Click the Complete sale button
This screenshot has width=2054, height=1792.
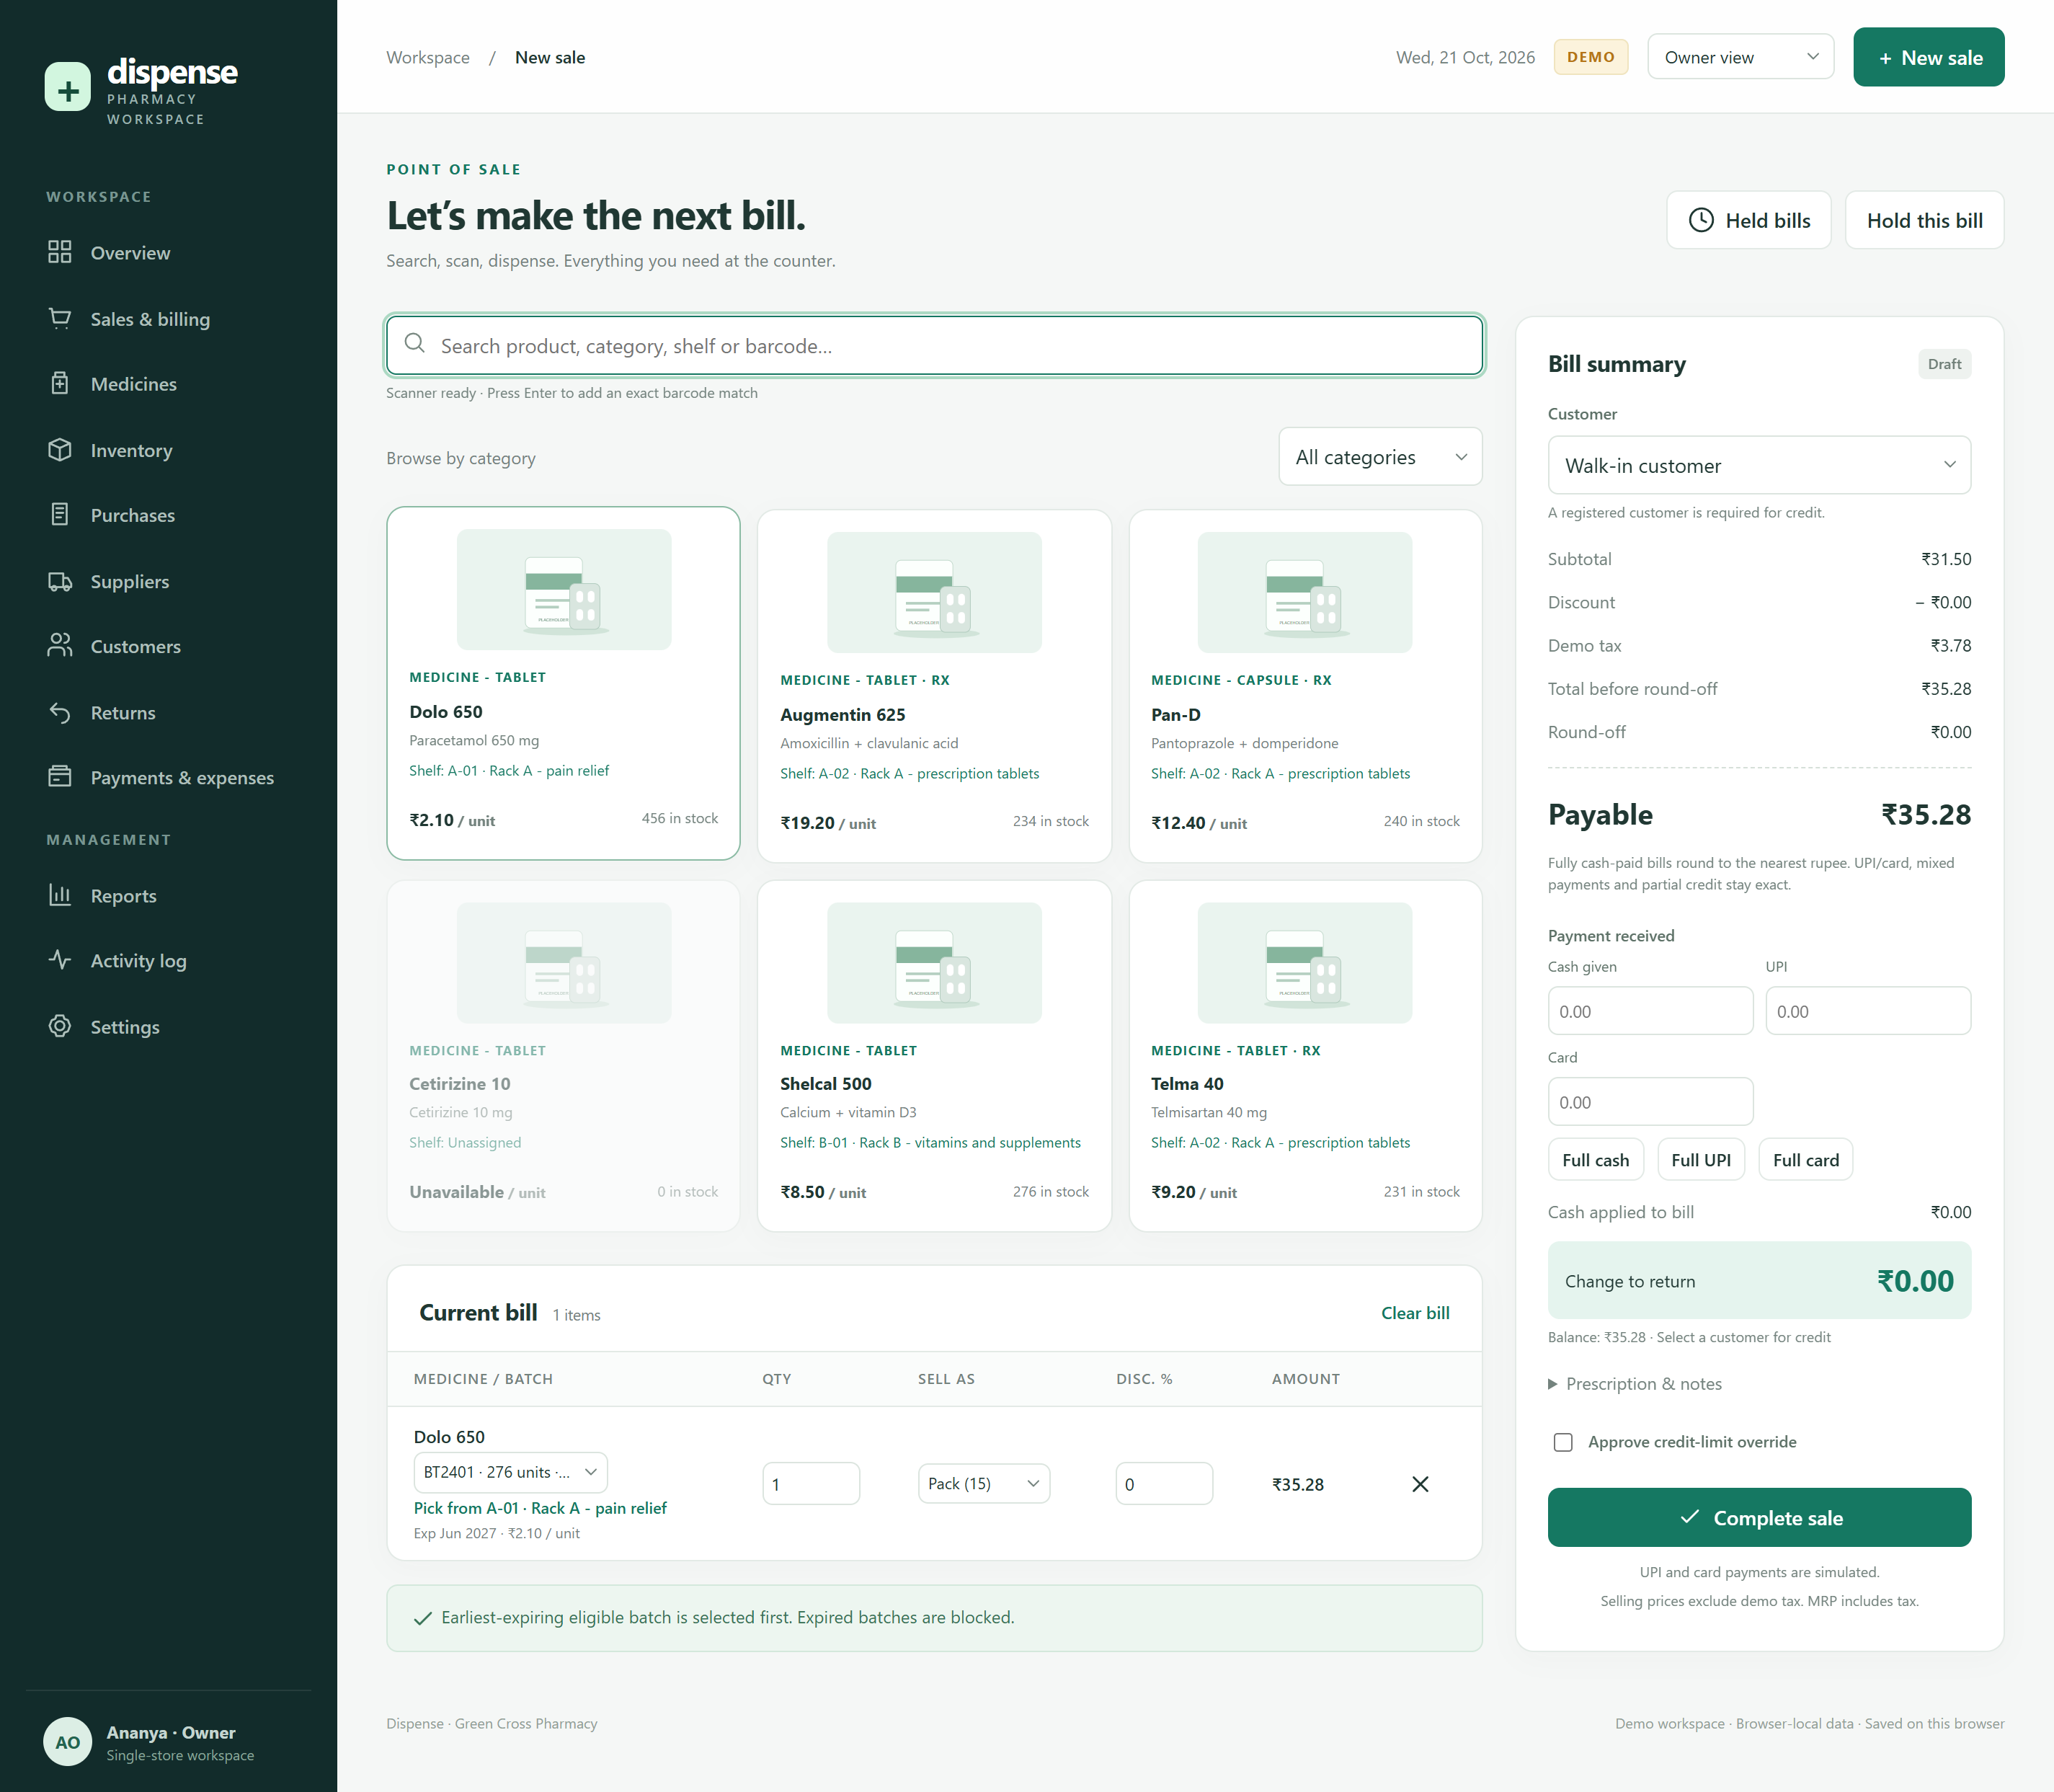(x=1759, y=1517)
